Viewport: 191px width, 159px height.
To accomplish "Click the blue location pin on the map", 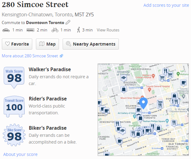I will [143, 103].
